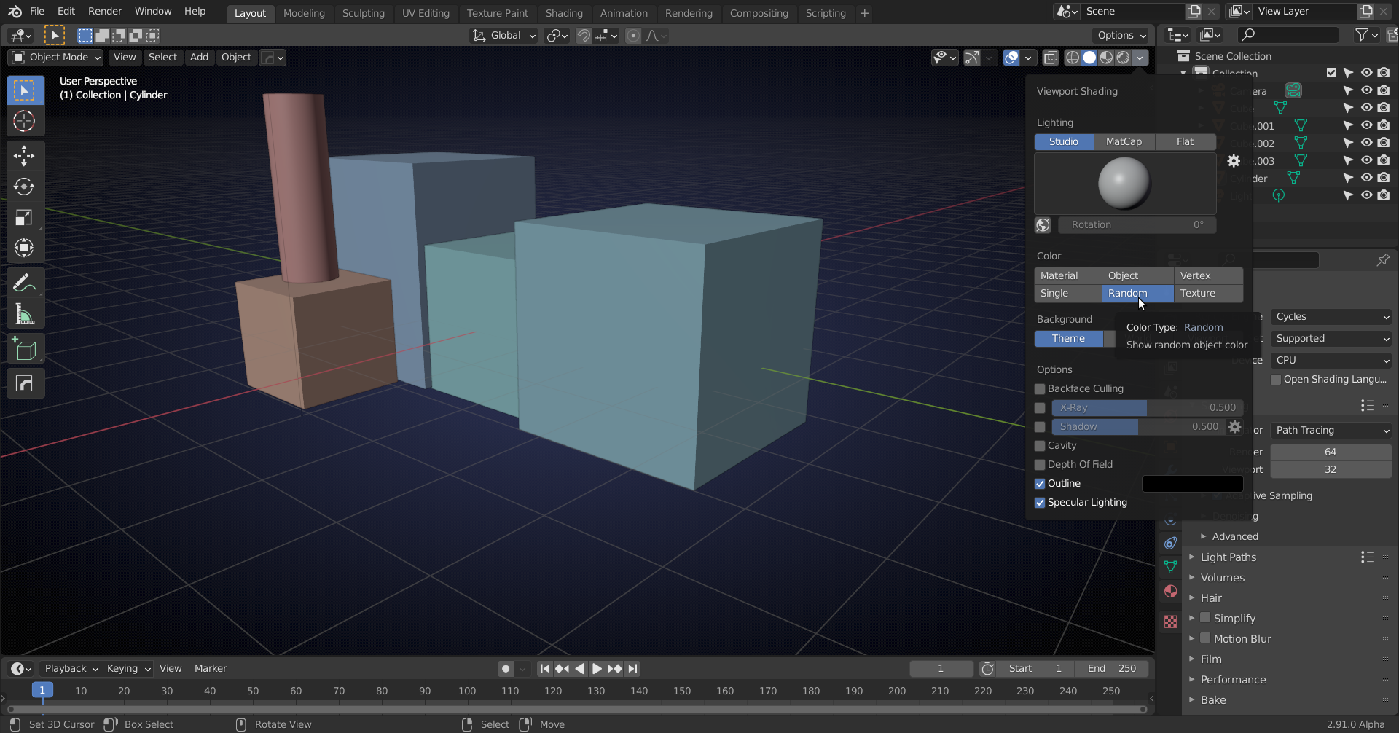This screenshot has height=733, width=1399.
Task: Switch to the Sculpting workspace tab
Action: (363, 13)
